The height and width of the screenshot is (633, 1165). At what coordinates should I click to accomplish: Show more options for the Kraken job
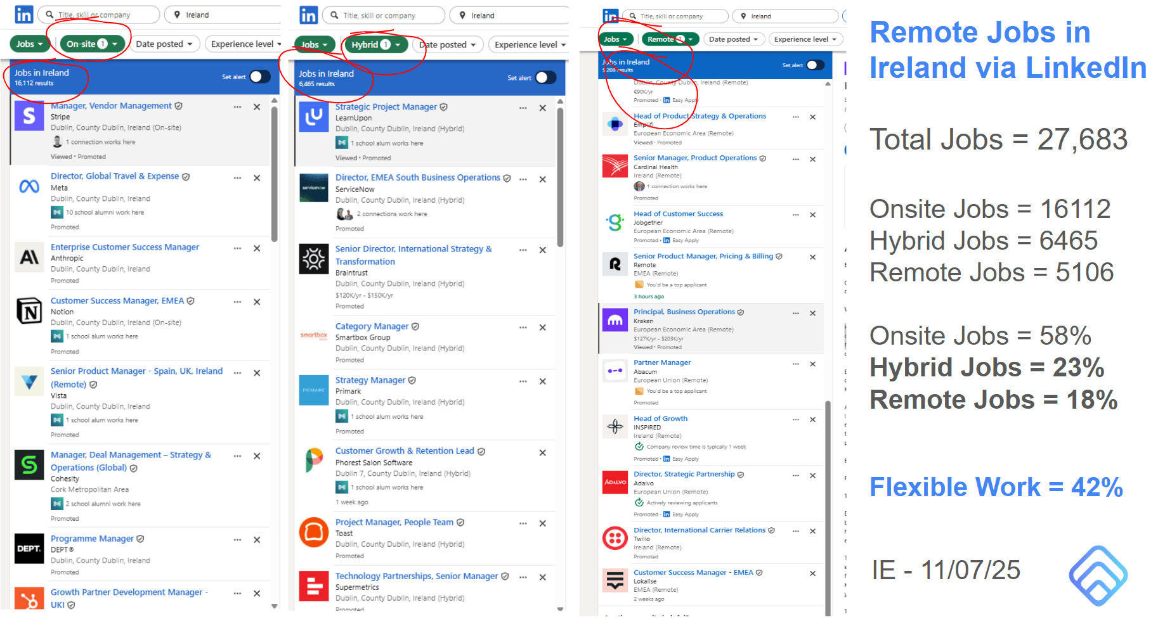tap(796, 313)
